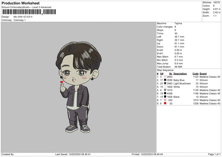The width and height of the screenshot is (222, 157).
Task: Click the 'Page 1 of 1' indicator
Action: coord(214,154)
